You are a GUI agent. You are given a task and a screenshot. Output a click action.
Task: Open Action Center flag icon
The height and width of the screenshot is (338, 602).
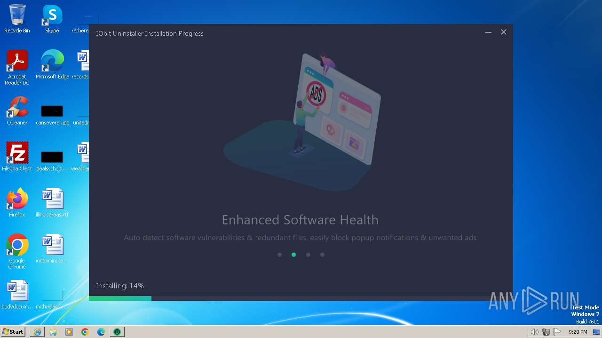[557, 332]
